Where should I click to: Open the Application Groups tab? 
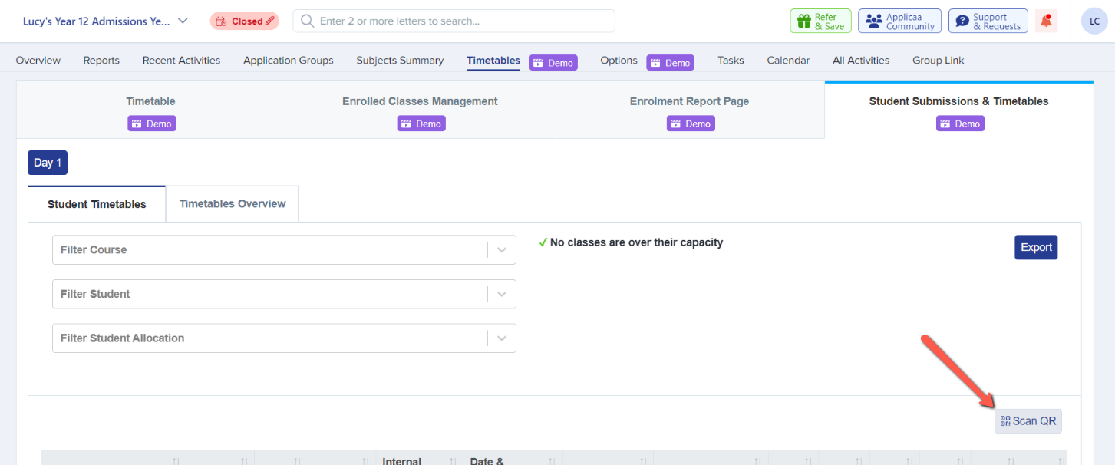click(x=289, y=61)
